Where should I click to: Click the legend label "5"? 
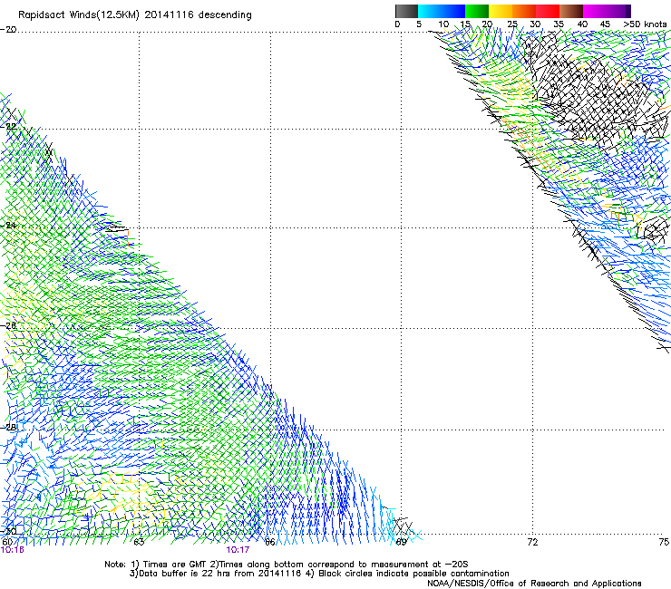(x=419, y=24)
